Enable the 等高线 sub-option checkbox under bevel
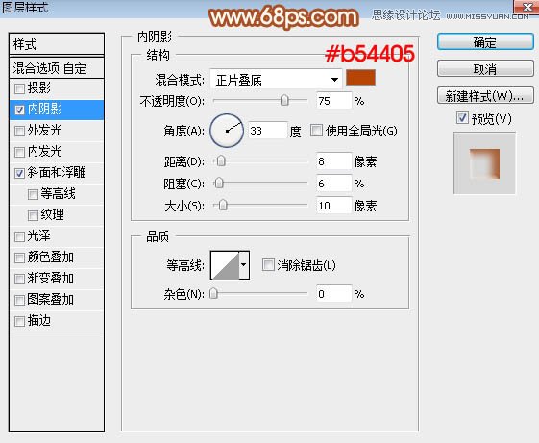 (33, 194)
